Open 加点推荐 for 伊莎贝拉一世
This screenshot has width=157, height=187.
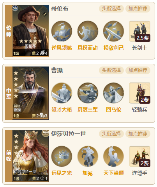138,134
